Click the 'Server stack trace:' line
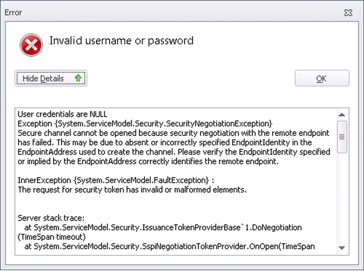 tap(51, 218)
